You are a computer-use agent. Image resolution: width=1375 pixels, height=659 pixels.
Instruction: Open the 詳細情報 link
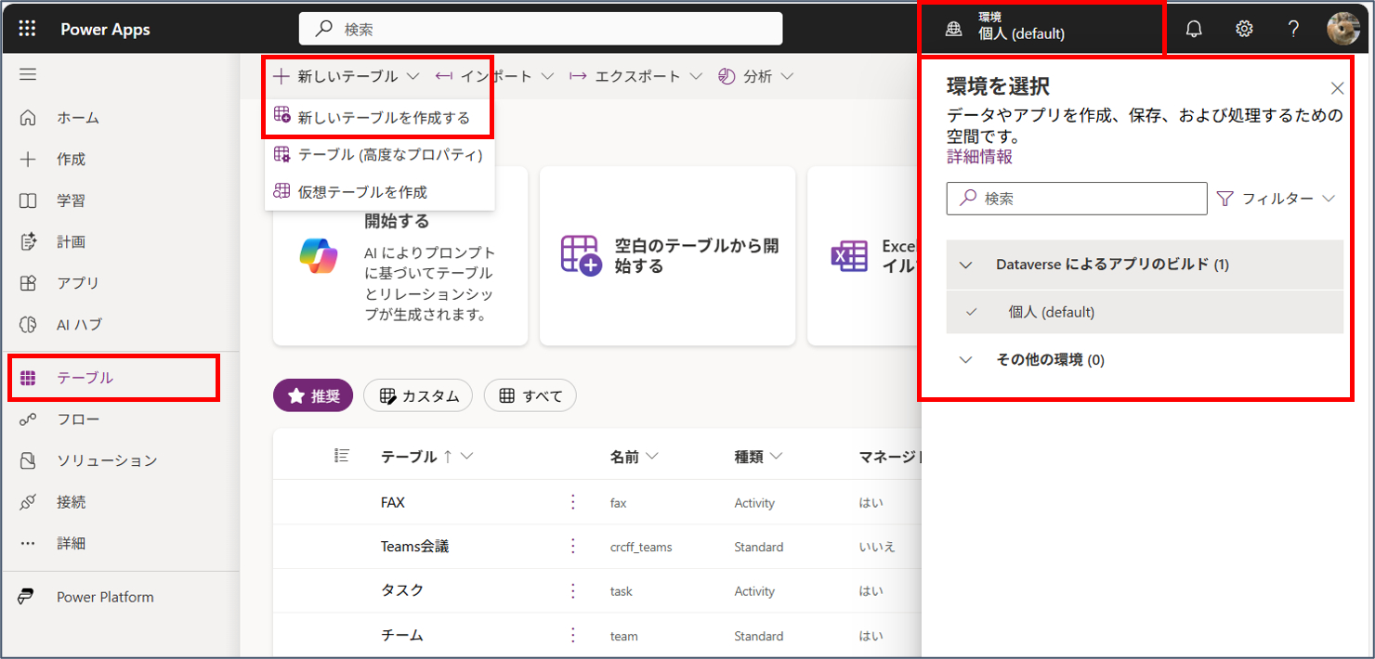click(979, 157)
